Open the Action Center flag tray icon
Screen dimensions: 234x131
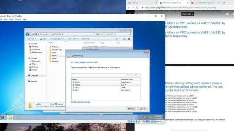click(x=144, y=118)
